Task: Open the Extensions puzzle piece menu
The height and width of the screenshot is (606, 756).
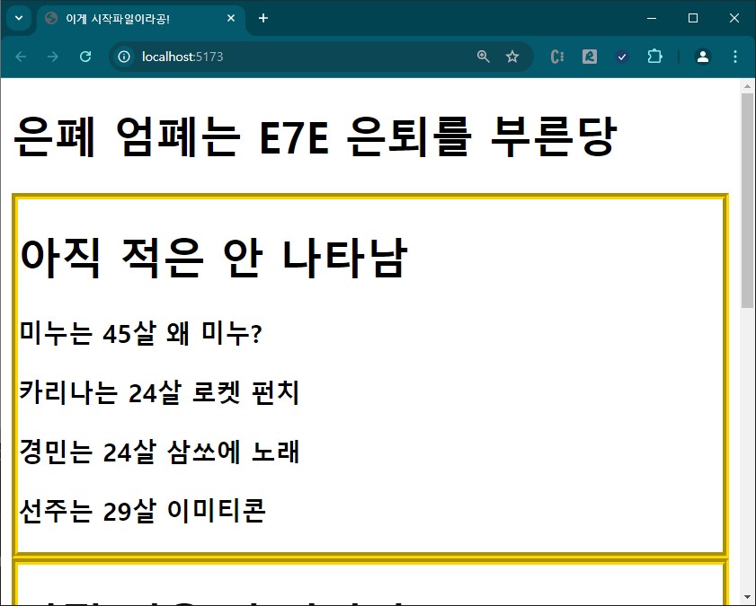Action: click(x=654, y=57)
